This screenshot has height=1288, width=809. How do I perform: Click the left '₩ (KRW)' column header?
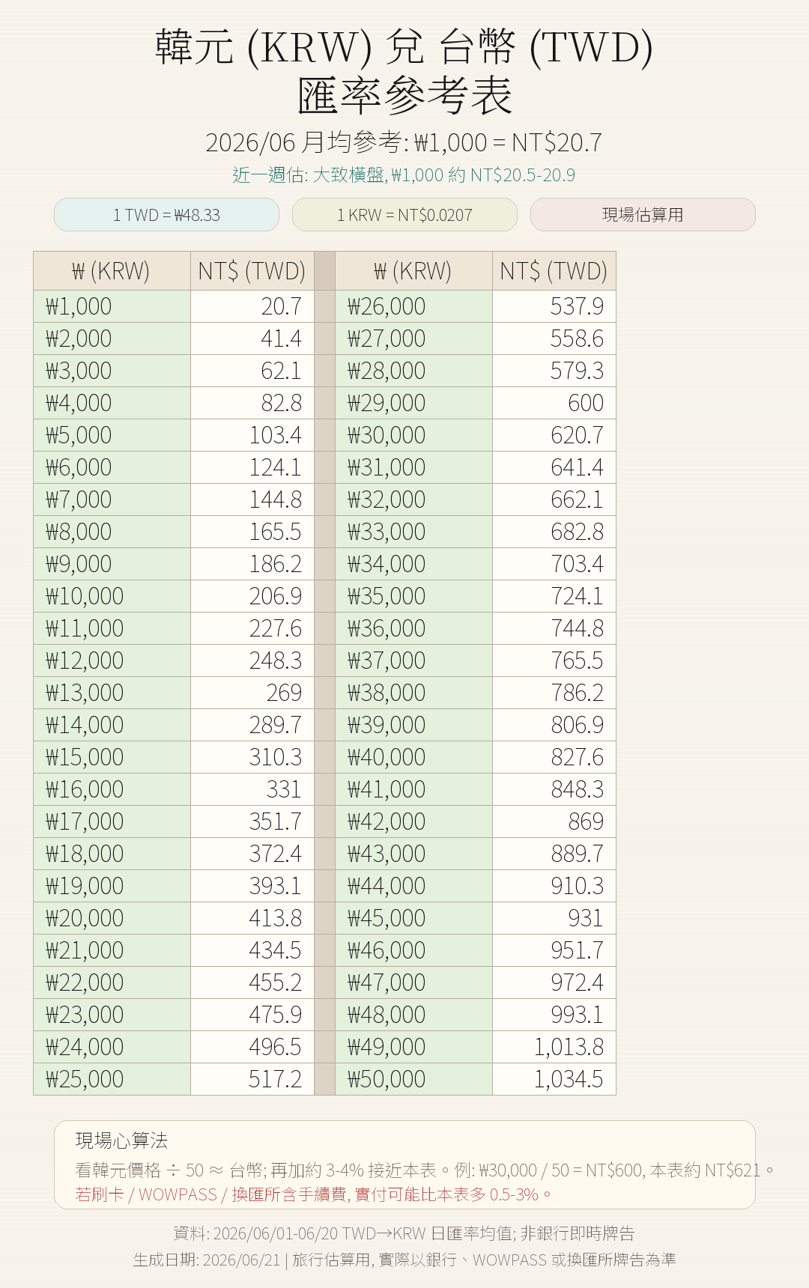(x=112, y=270)
